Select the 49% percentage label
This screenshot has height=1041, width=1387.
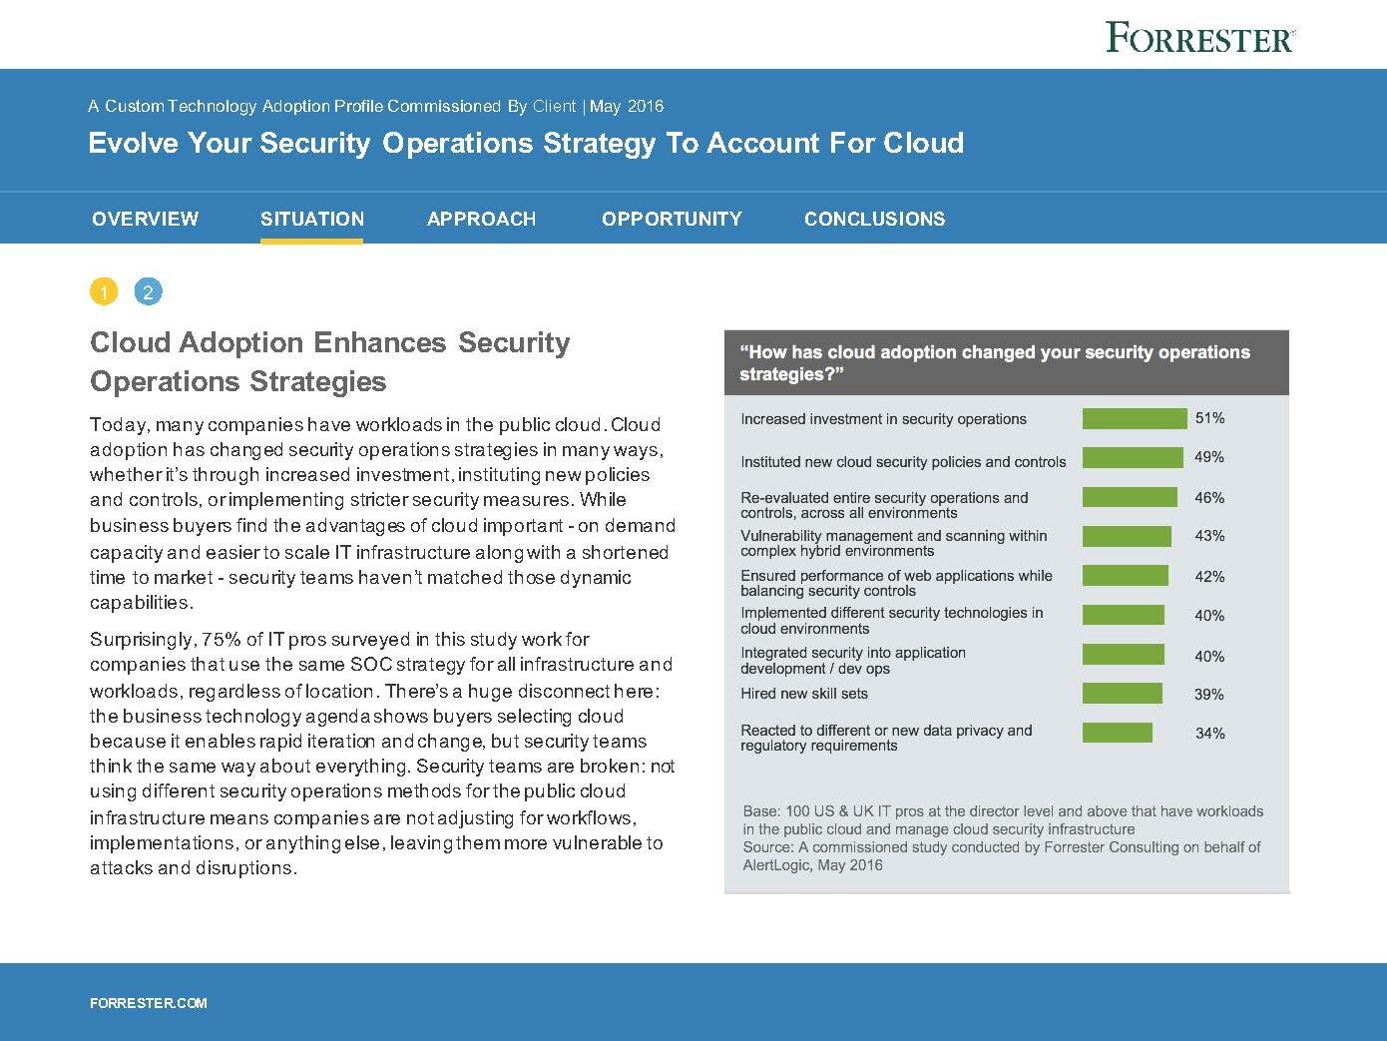(x=1208, y=458)
